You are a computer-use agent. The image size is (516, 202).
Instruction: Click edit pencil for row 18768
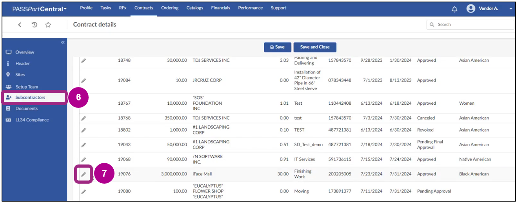click(x=84, y=118)
